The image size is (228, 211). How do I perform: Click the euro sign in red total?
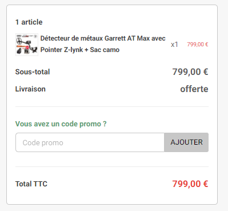tap(206, 184)
